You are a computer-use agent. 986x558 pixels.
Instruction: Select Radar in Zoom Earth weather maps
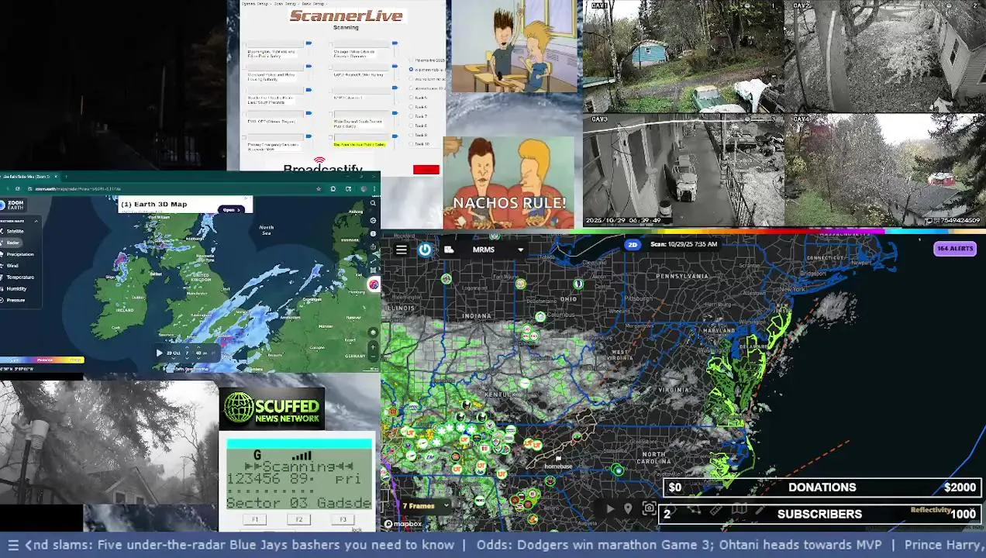click(x=13, y=243)
